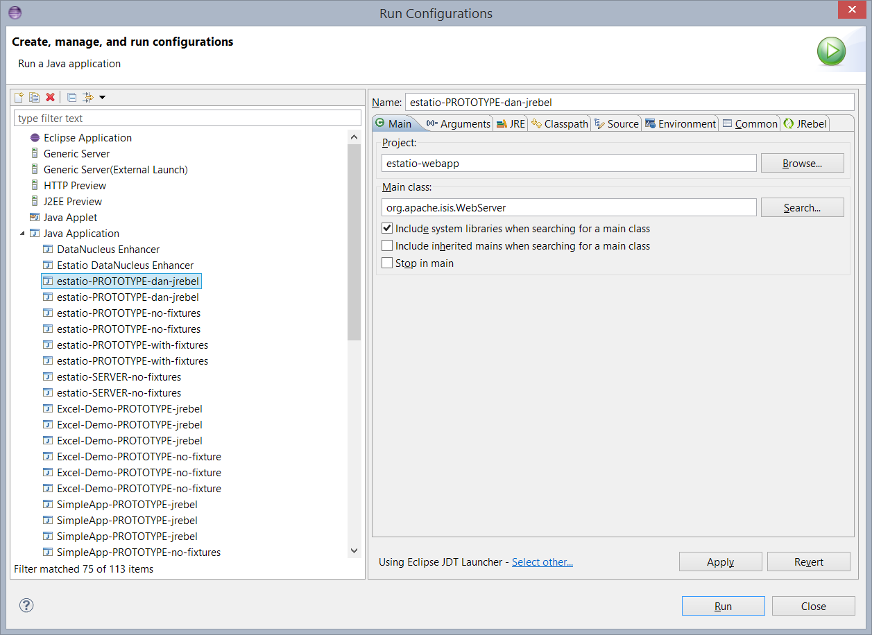Switch to the Source tab
The image size is (872, 635).
[617, 123]
